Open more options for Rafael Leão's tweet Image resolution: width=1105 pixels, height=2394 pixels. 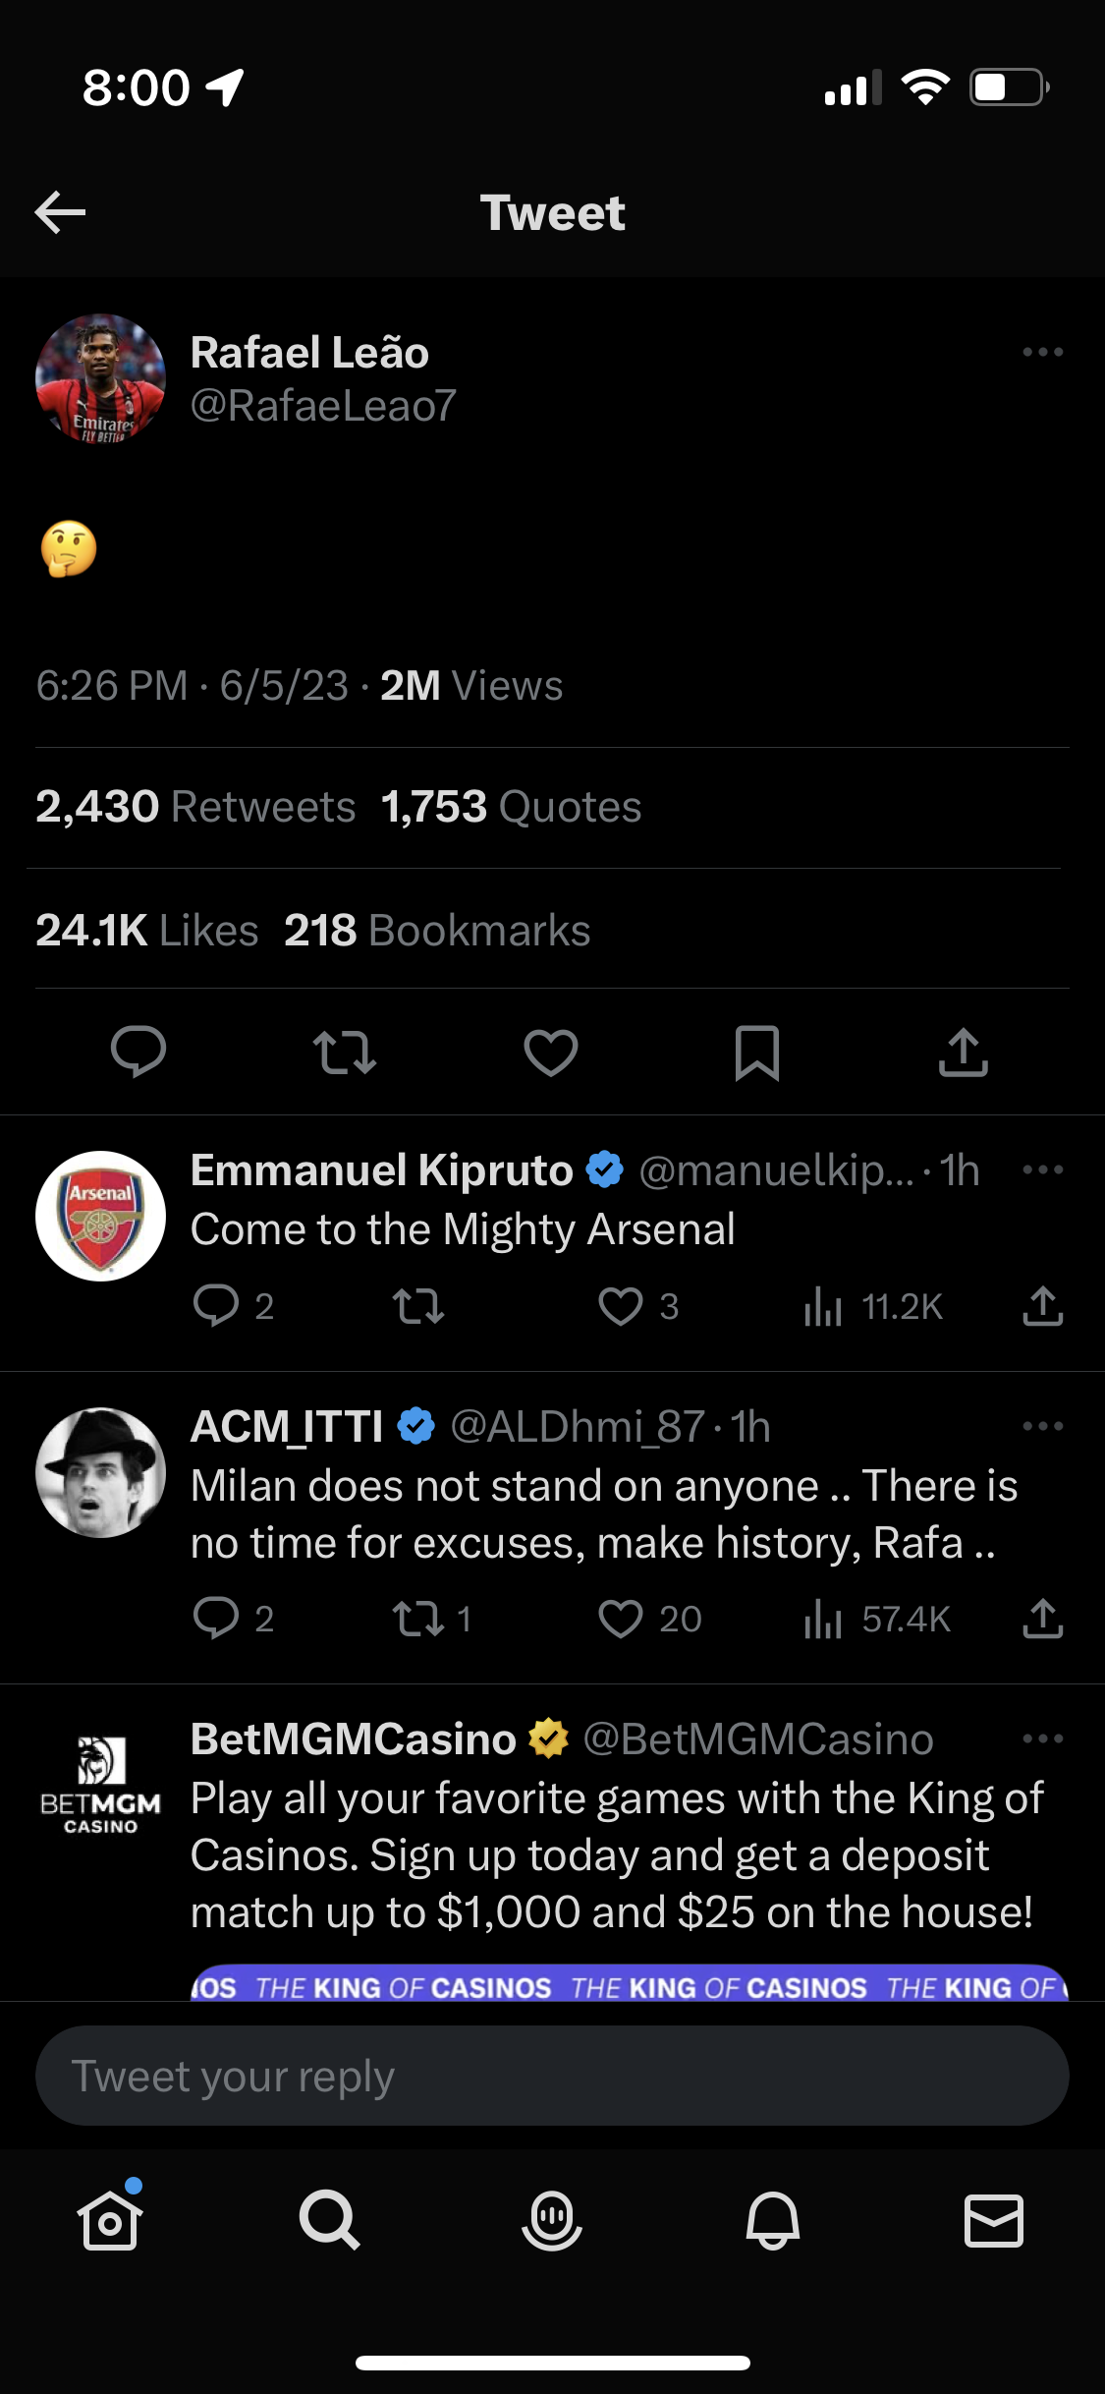coord(1042,352)
